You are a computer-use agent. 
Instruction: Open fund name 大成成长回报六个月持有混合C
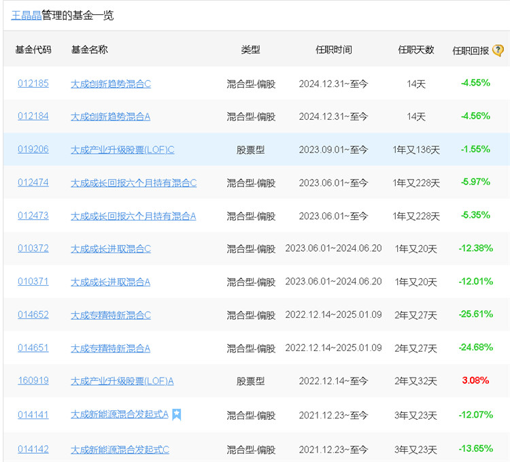134,183
